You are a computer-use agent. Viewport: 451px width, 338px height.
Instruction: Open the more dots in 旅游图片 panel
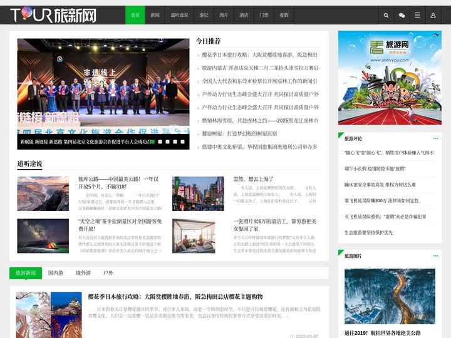click(x=436, y=256)
